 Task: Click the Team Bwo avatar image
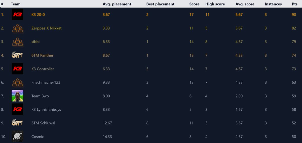pyautogui.click(x=17, y=96)
